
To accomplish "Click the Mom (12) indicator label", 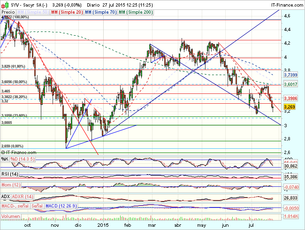I will coord(11,185).
